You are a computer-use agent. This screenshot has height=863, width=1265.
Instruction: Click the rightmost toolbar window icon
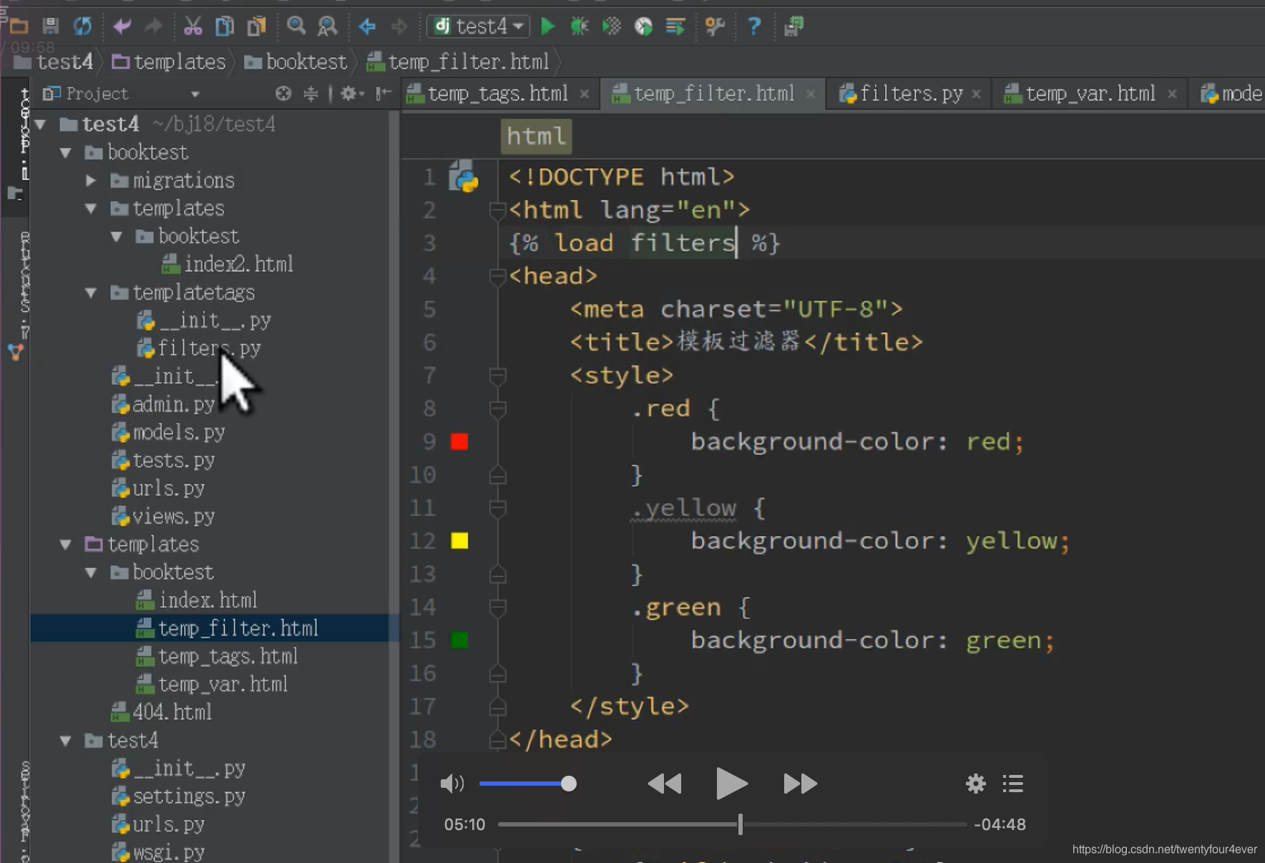(x=793, y=26)
